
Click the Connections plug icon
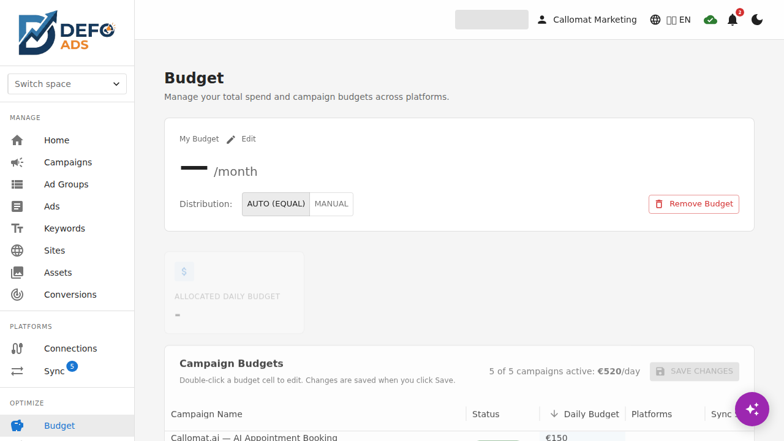(x=17, y=349)
